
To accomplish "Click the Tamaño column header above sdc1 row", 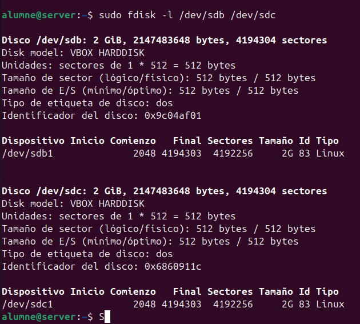I will tap(275, 291).
